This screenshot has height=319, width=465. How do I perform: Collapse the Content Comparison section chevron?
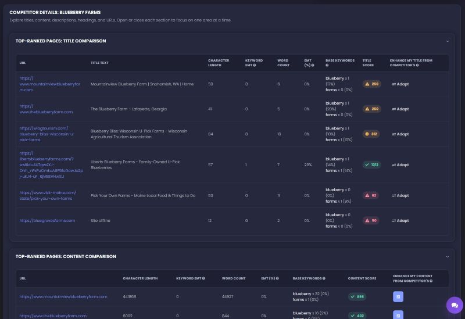448,257
